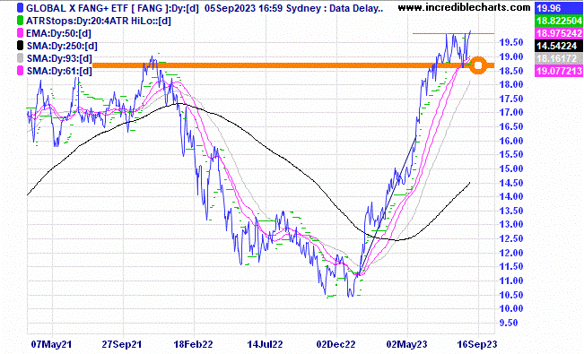Click the 02May23 date label

(407, 344)
